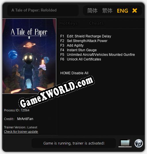The image size is (147, 154).
Task: Click the game title A Tale of Paper: Refolded
Action: (x=34, y=10)
